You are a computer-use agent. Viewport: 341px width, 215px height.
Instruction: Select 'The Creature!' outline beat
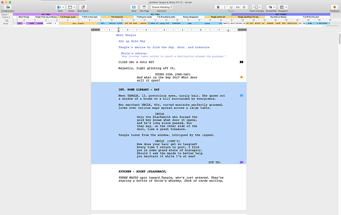pyautogui.click(x=117, y=17)
